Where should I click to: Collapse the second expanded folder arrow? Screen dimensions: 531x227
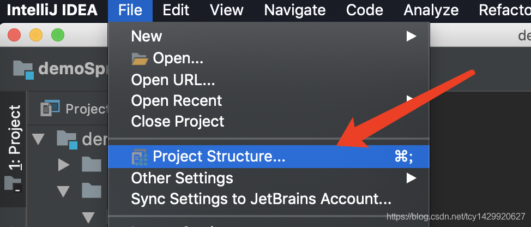[x=63, y=191]
